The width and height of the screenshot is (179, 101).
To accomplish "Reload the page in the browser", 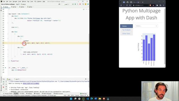I will [x=127, y=5].
